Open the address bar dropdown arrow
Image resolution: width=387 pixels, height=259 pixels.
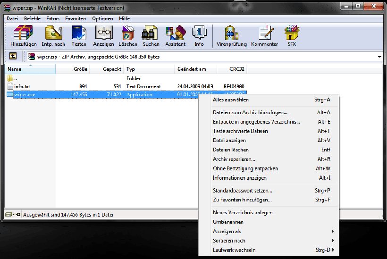pyautogui.click(x=379, y=57)
